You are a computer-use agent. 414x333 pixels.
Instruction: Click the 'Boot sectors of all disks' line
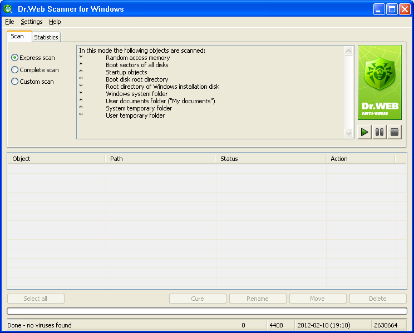137,65
